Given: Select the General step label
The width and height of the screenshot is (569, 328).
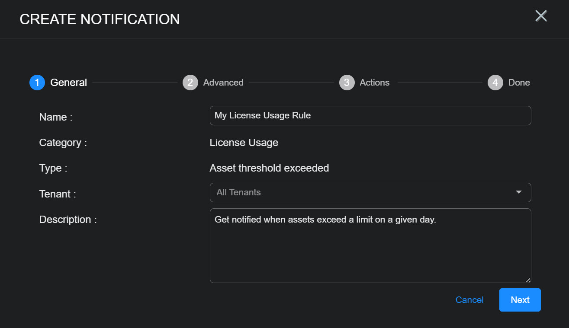Looking at the screenshot, I should point(68,83).
